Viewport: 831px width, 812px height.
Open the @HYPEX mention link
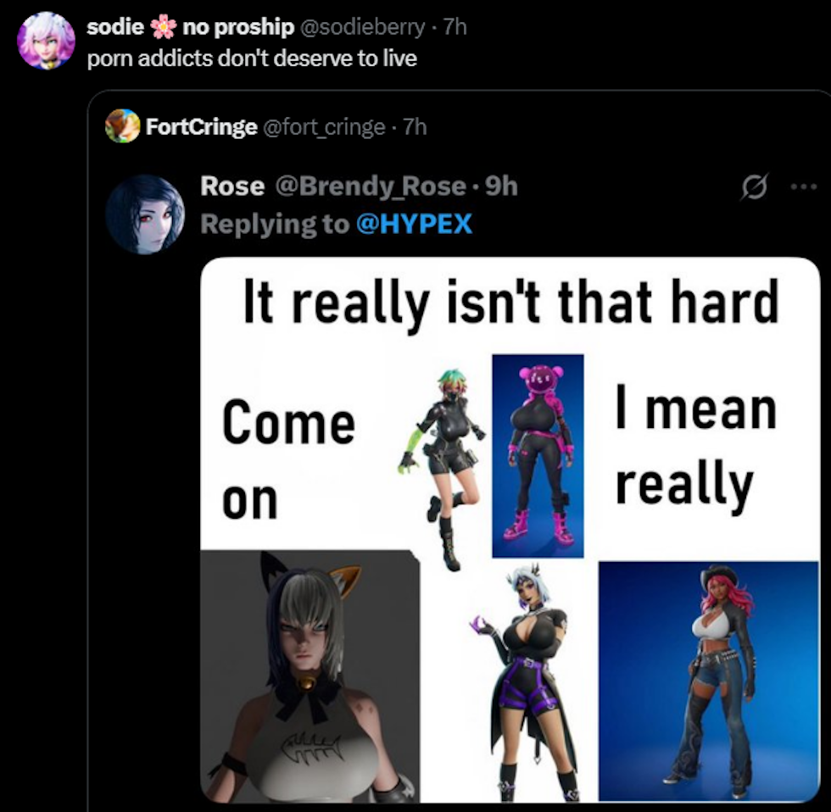[414, 224]
